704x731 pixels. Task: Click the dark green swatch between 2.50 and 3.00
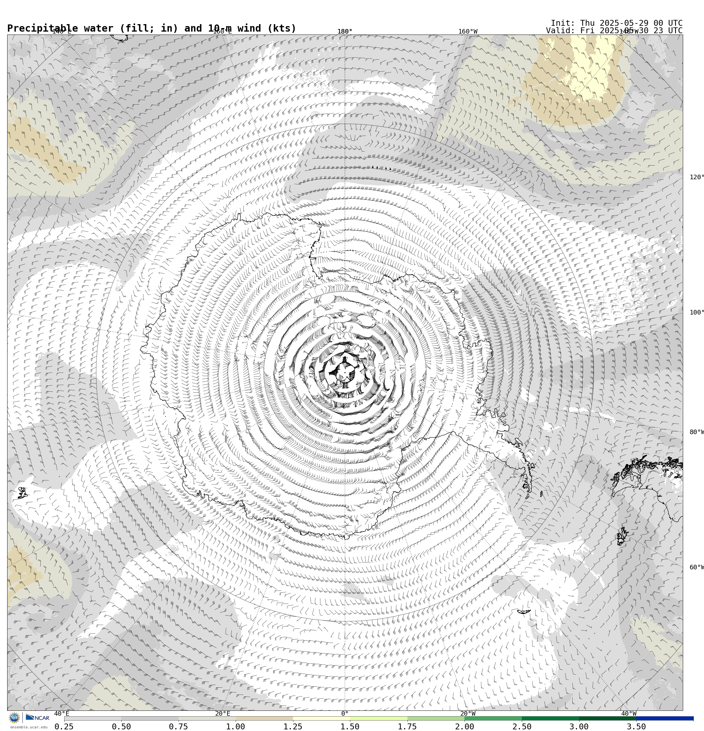pos(550,718)
